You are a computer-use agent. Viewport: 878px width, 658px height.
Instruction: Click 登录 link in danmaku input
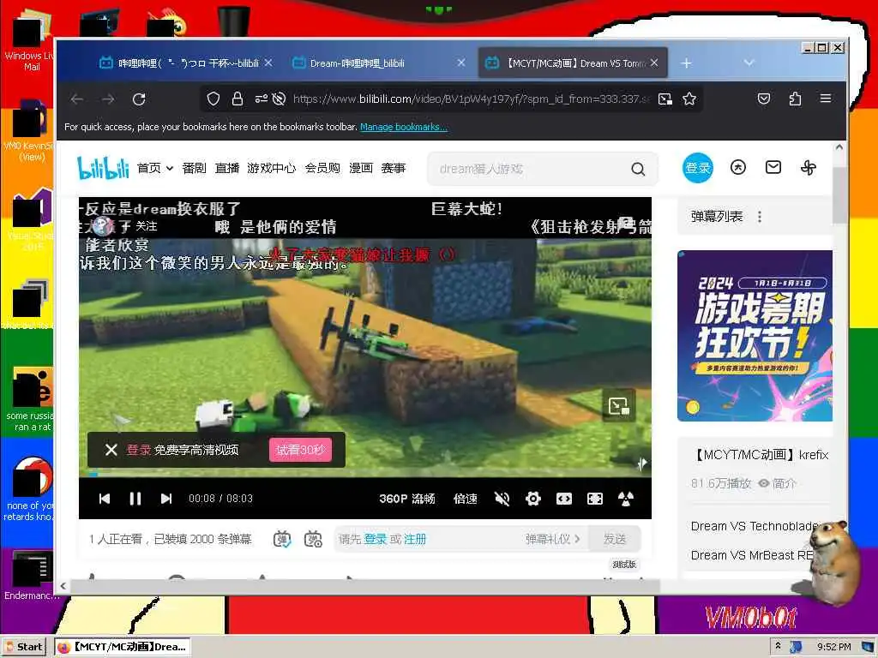[376, 540]
